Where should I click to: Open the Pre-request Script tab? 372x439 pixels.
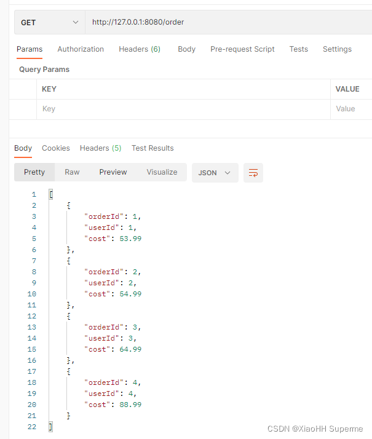242,49
